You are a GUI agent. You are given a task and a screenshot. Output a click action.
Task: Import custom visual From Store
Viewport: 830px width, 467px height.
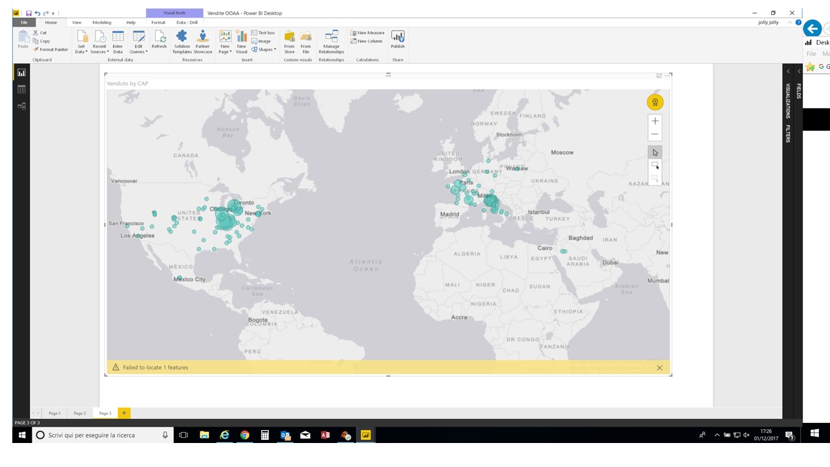pos(289,42)
